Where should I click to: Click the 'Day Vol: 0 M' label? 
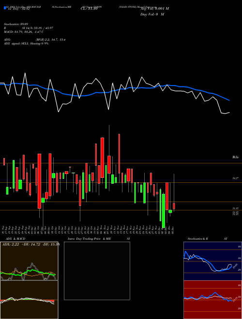(x=152, y=14)
